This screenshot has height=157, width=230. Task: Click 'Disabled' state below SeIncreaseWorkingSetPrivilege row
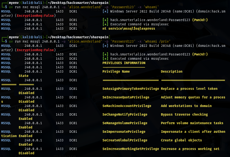click(x=27, y=153)
